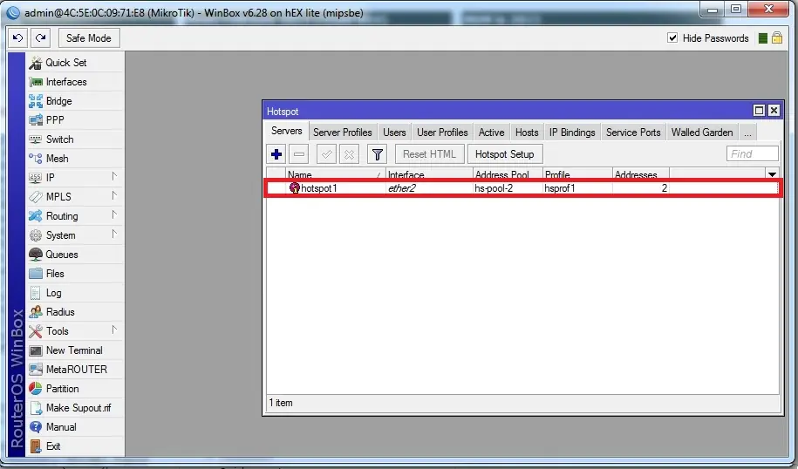Click the Find search field
The image size is (798, 469).
point(752,153)
